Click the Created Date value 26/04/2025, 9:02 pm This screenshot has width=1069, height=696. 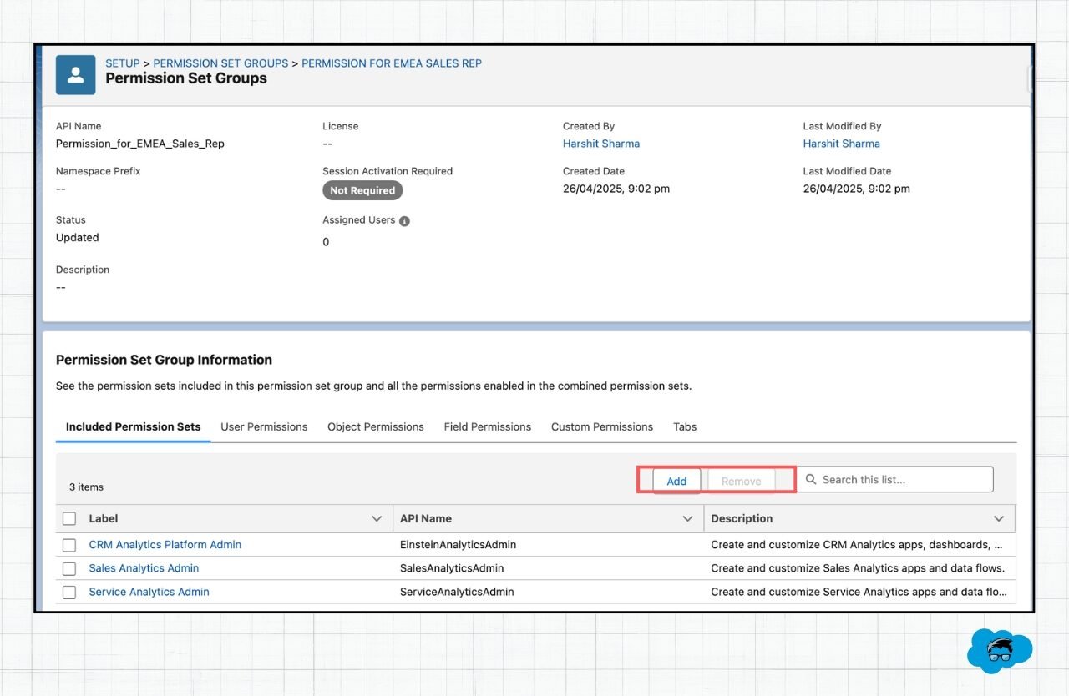click(x=616, y=189)
